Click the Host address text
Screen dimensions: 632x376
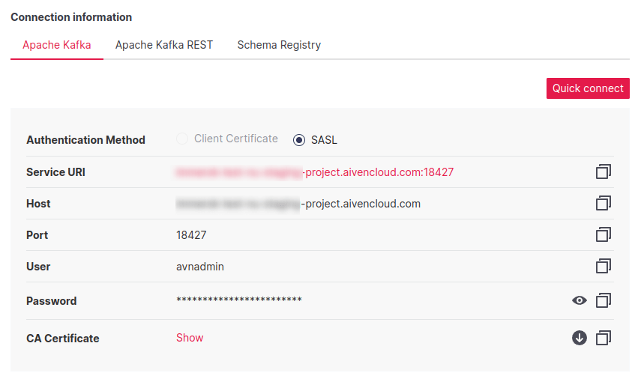pos(298,204)
